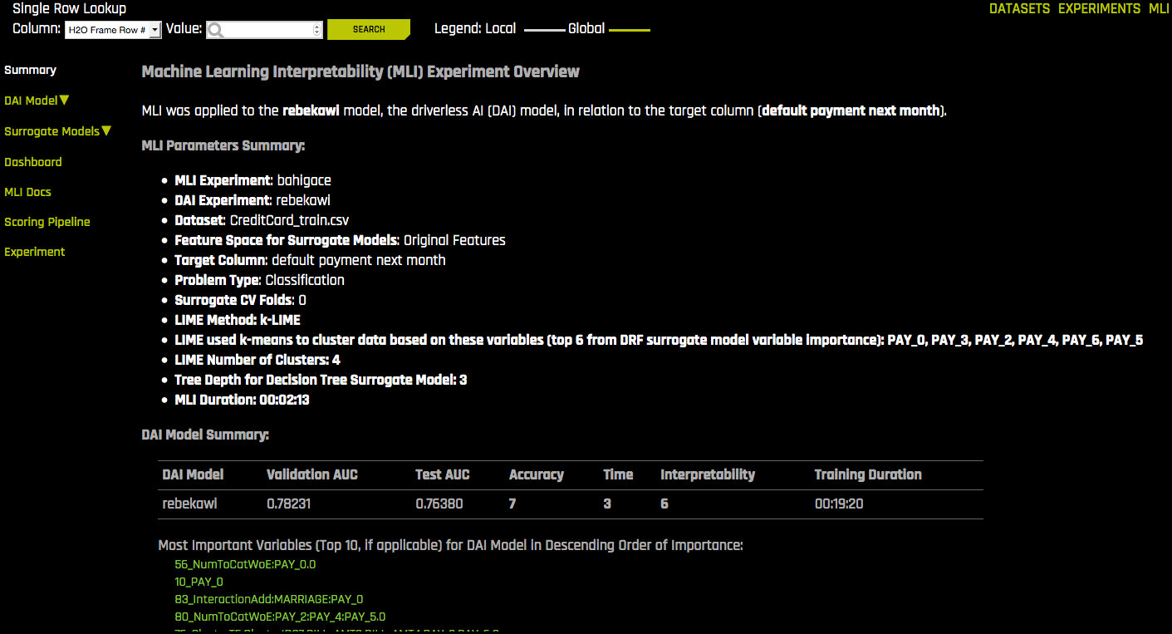Image resolution: width=1172 pixels, height=634 pixels.
Task: Navigate to the DATASETS page
Action: (1018, 9)
